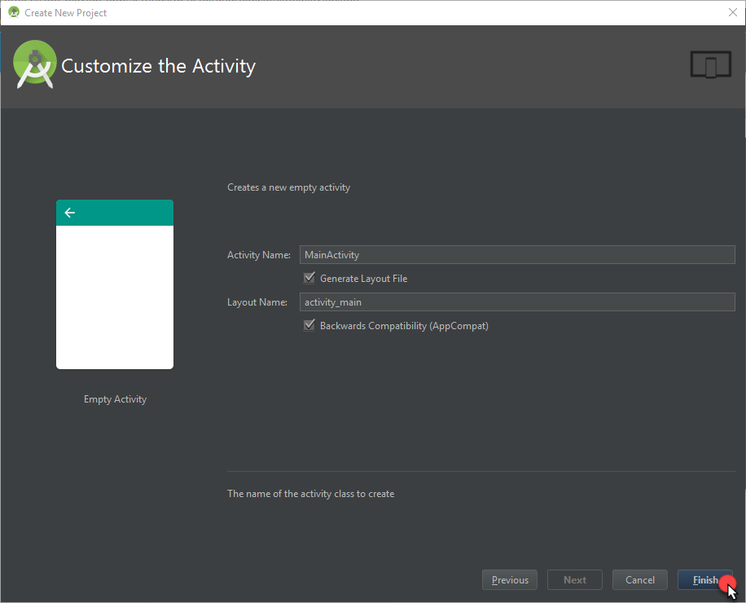Click the disabled Next button
Viewport: 746px width, 603px height.
coord(575,579)
